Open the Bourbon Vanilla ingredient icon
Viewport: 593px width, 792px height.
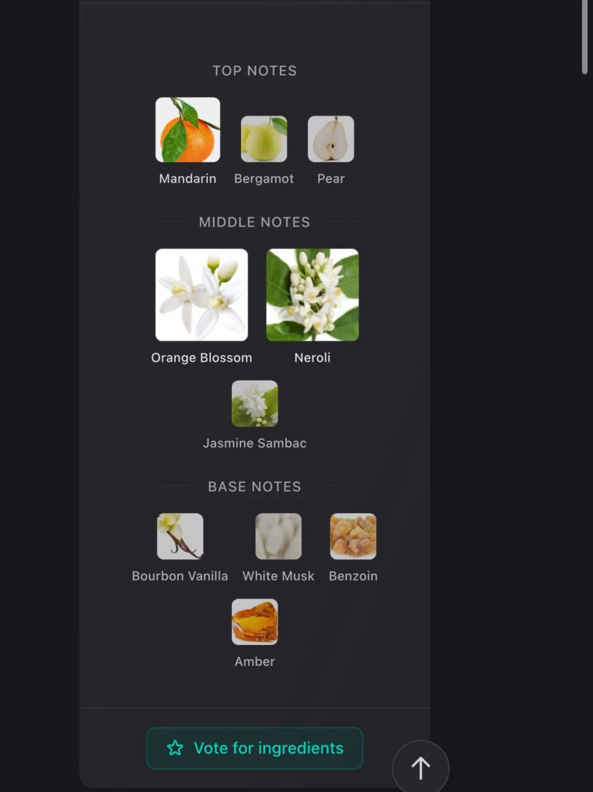pyautogui.click(x=180, y=536)
